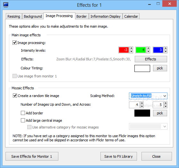
Task: Go to the Border tab
Action: coord(81,16)
